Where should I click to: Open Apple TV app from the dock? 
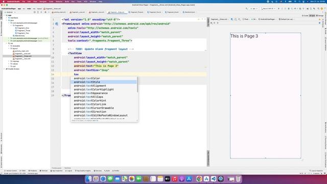tap(167, 179)
